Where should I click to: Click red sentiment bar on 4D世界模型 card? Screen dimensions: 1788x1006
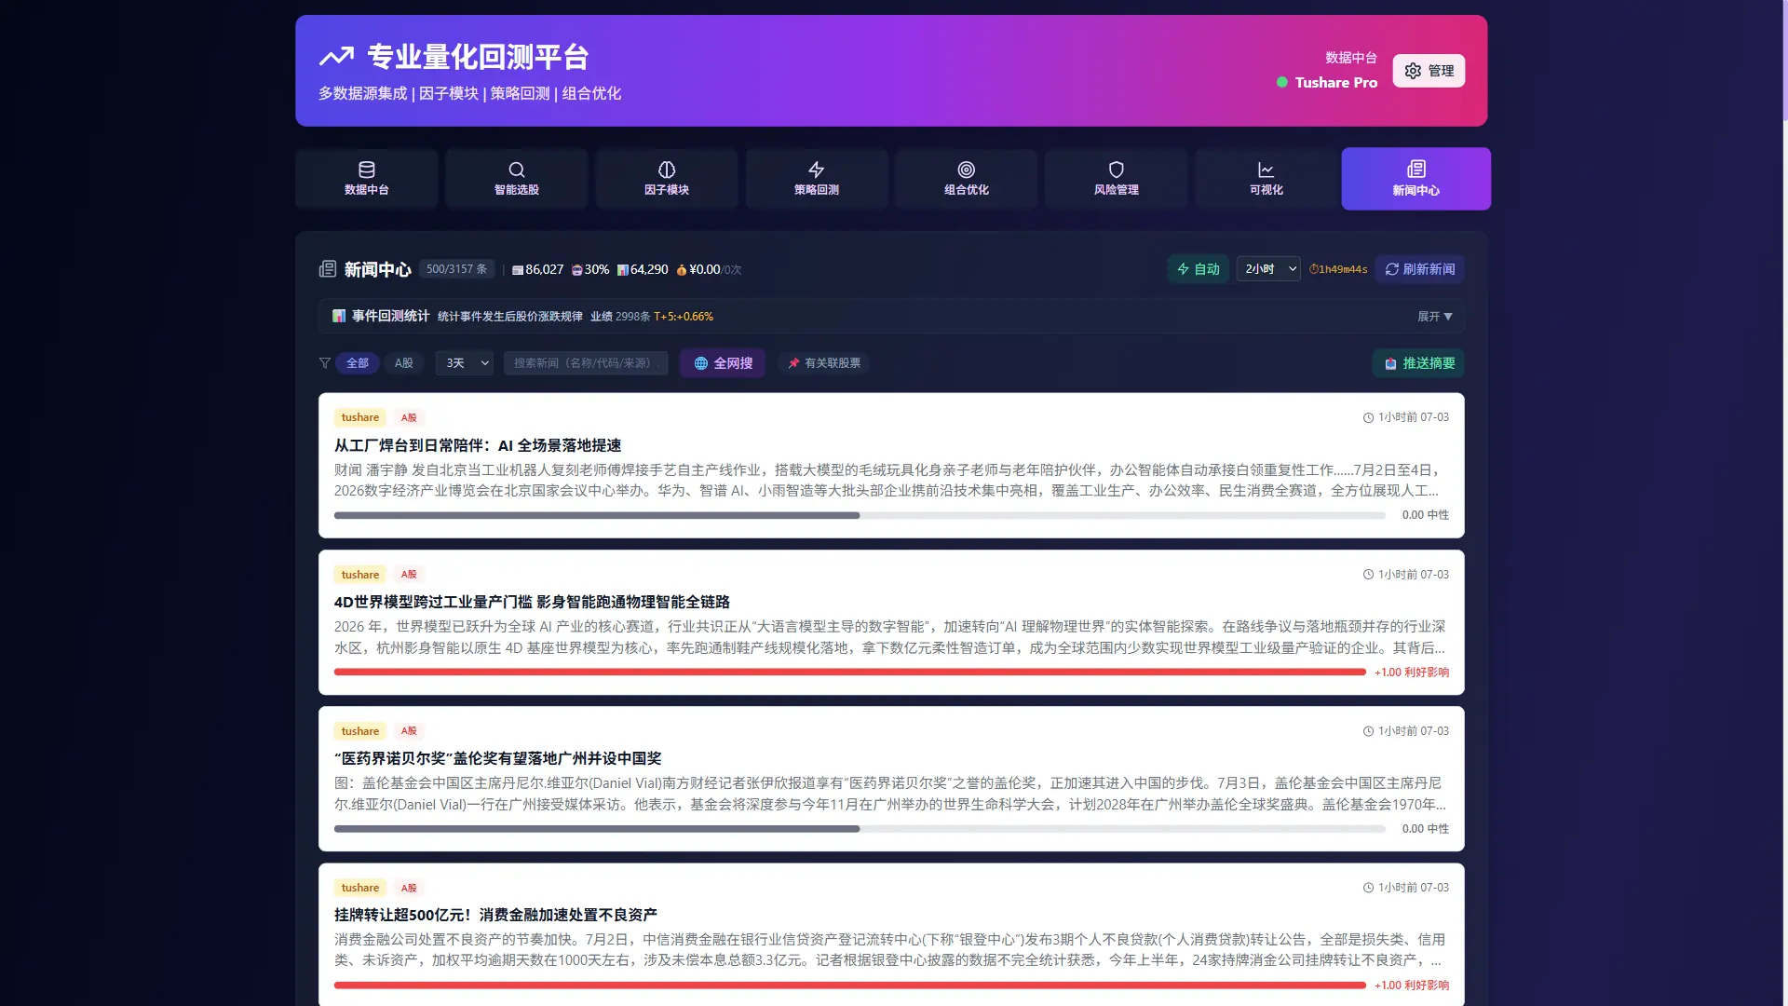[x=850, y=672]
